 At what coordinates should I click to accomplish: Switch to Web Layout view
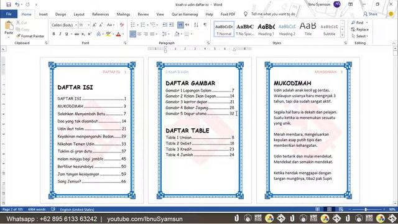tap(341, 209)
